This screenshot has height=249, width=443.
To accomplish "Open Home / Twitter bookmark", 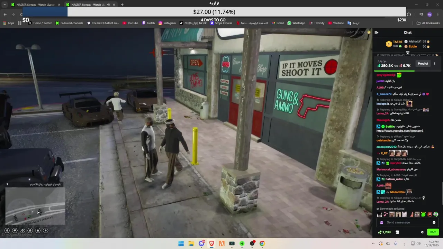I will click(x=40, y=23).
